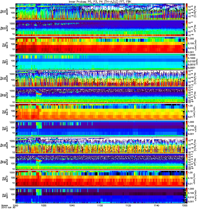Click the '<|nT|>' unit label beside tha fbk scm1
200x213 pixels.
[x=197, y=62]
